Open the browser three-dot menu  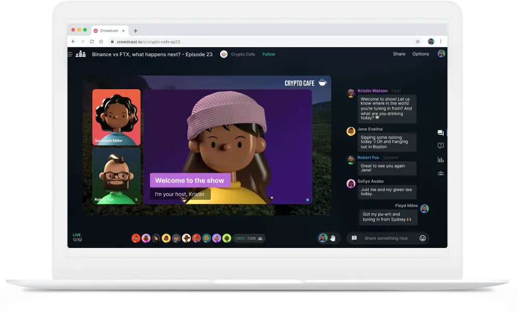(440, 42)
